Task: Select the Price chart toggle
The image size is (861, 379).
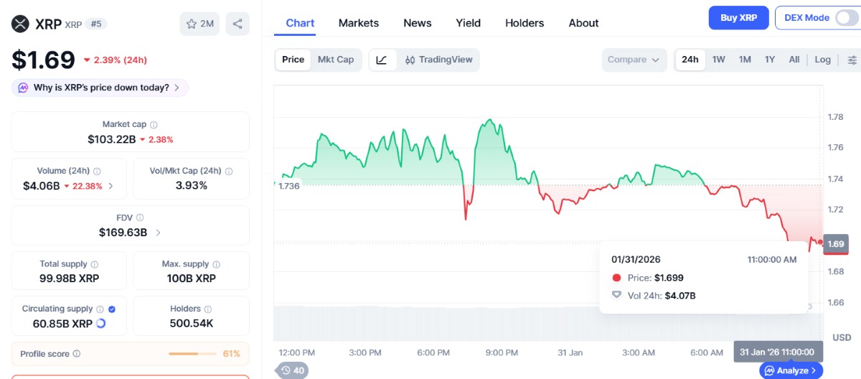Action: tap(293, 60)
